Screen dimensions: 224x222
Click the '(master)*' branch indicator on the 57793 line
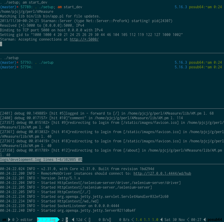point(9,63)
